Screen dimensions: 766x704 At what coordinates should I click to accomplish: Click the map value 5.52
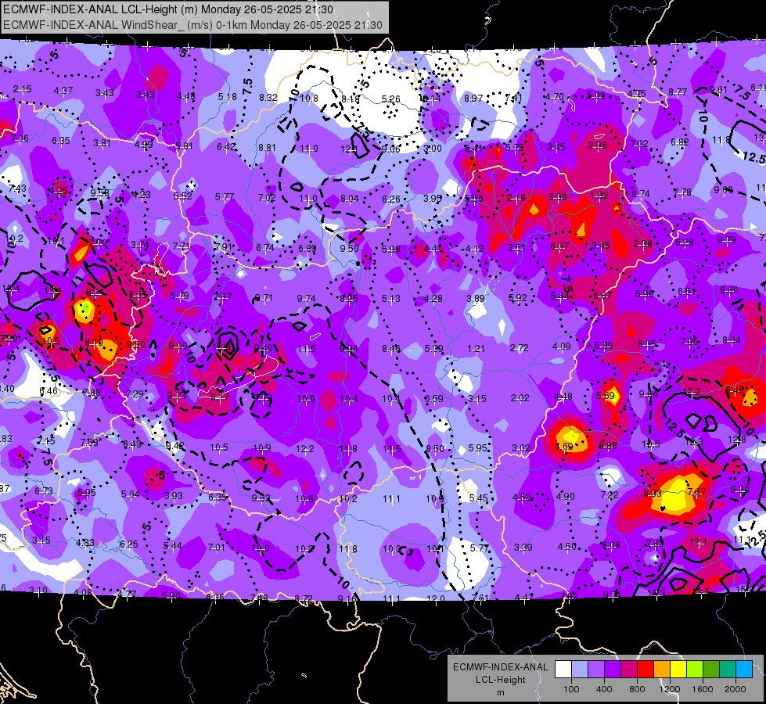(183, 196)
